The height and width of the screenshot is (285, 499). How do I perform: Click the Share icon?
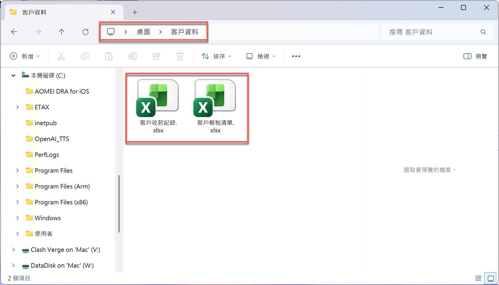[x=156, y=56]
